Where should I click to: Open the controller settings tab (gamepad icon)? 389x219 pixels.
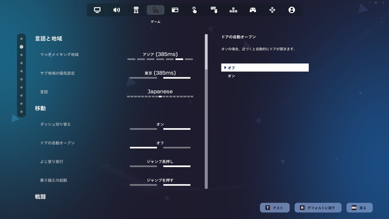pyautogui.click(x=253, y=10)
